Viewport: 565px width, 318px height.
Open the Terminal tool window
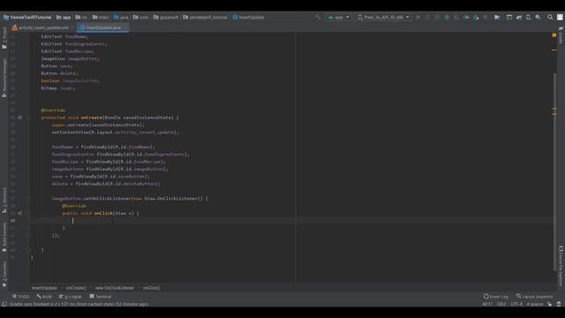click(101, 297)
